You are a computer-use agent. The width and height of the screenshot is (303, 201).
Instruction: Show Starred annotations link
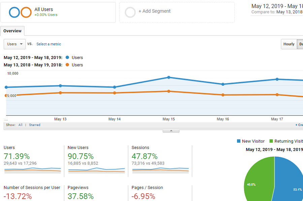click(x=35, y=125)
